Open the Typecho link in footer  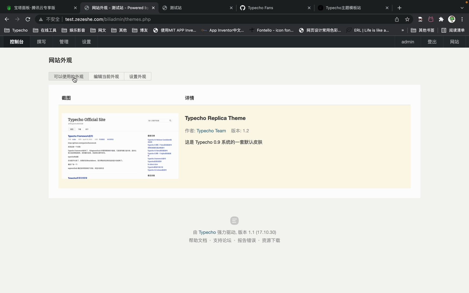pyautogui.click(x=207, y=233)
